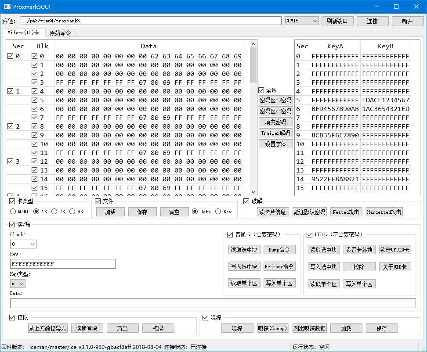Click the data table vertical scrollbar thumb
Viewport: 427px width, 352px height.
tap(253, 65)
